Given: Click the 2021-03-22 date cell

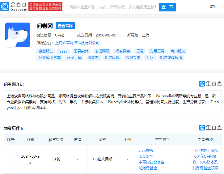Looking at the screenshot, I should 30,159.
